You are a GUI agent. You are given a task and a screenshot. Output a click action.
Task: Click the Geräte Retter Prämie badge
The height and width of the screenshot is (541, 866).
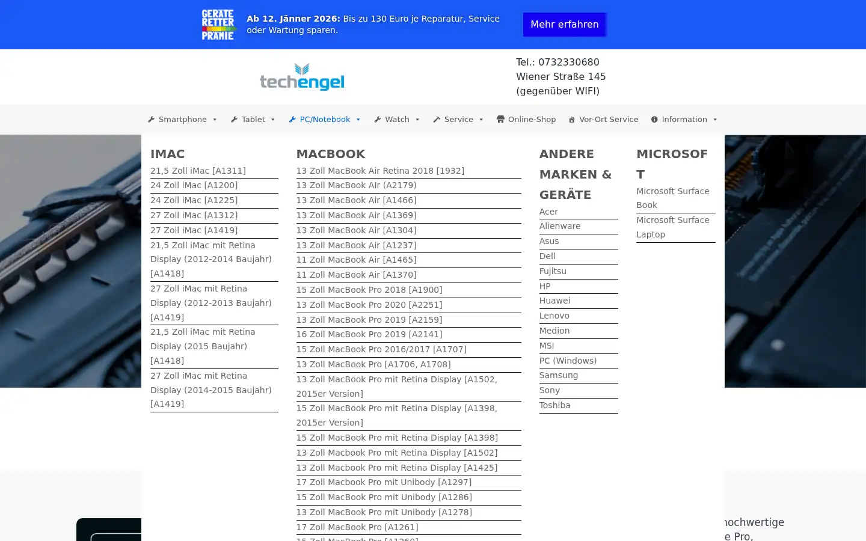[218, 25]
